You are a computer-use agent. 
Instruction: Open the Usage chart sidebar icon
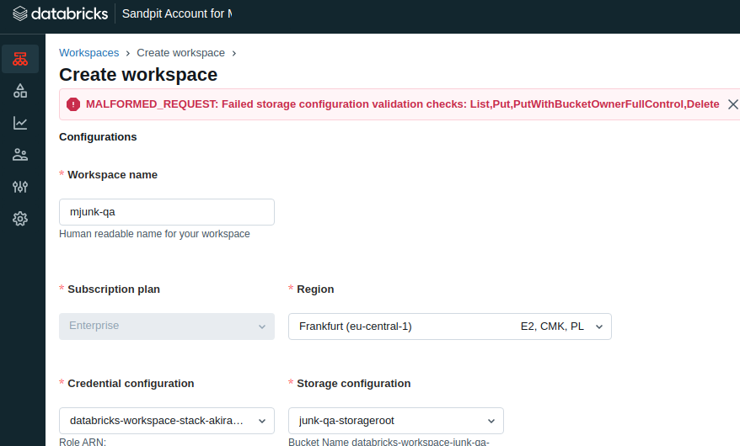click(20, 123)
